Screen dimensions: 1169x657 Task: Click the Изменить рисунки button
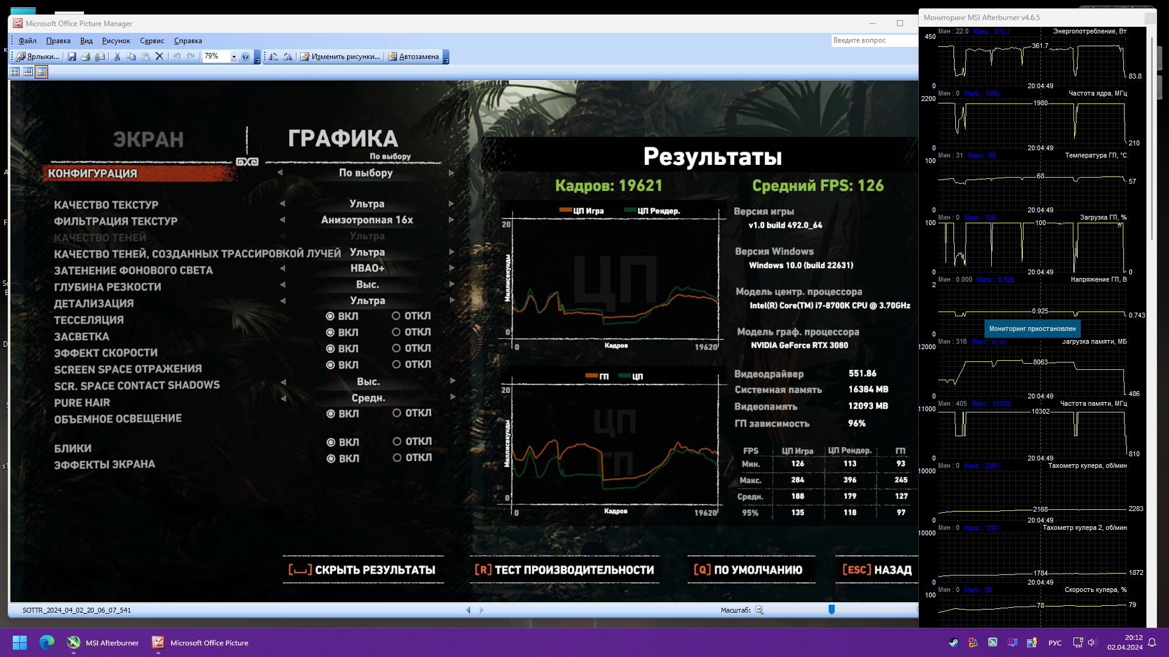coord(340,57)
